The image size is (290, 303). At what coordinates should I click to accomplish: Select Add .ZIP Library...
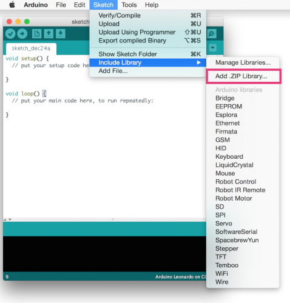click(243, 76)
